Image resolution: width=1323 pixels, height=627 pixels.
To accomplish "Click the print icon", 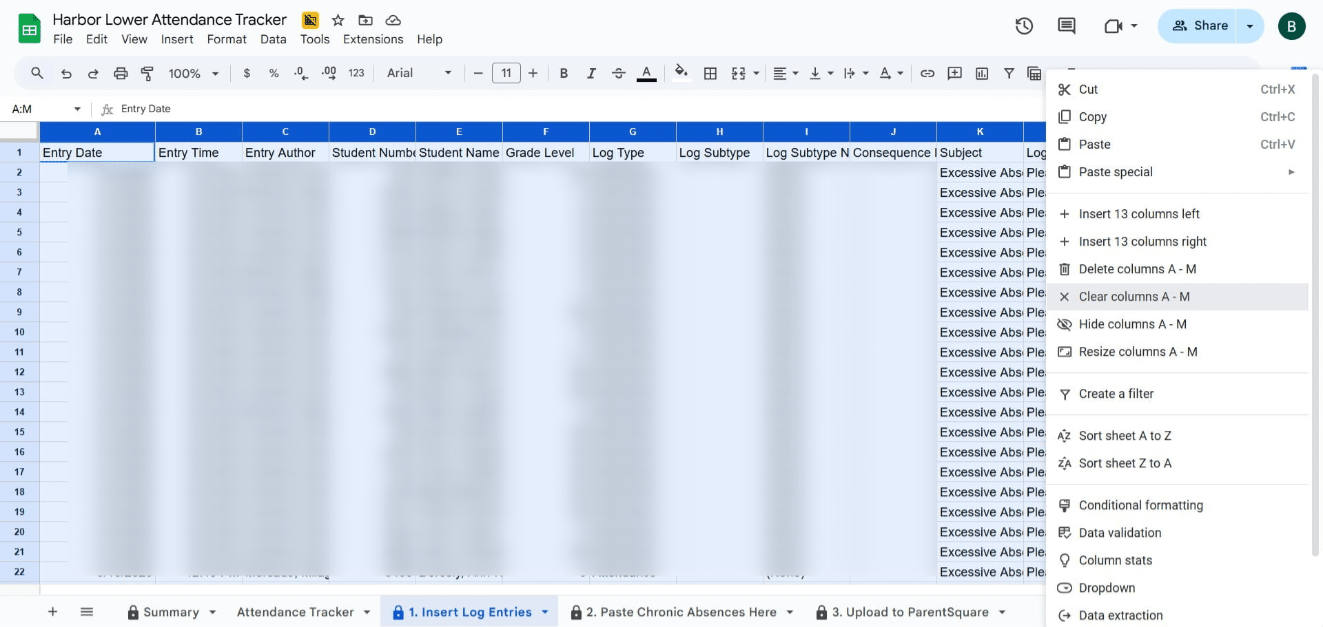I will 121,73.
